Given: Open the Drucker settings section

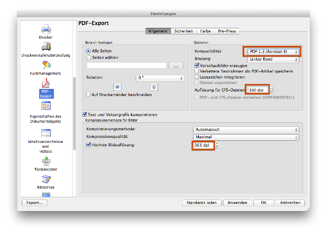Looking at the screenshot, I should click(x=46, y=31).
